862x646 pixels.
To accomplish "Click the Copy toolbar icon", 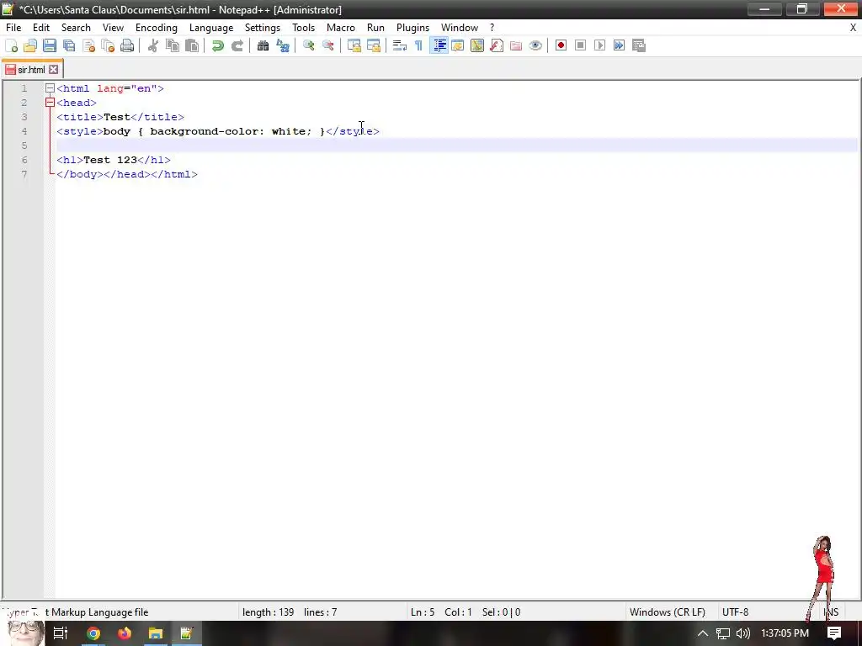I will (x=173, y=45).
